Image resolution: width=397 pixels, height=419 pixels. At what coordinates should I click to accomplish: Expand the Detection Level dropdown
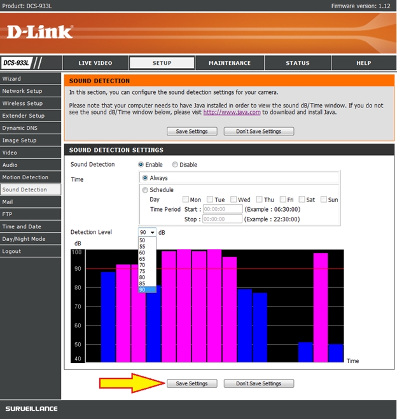147,233
